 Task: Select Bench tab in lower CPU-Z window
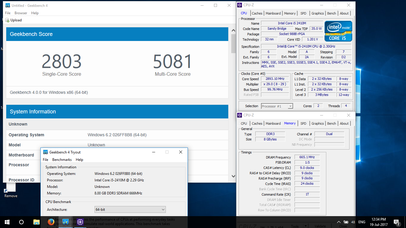pos(332,123)
